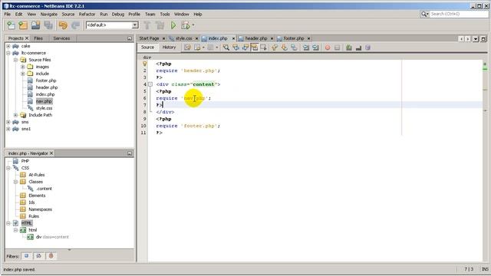Image resolution: width=491 pixels, height=276 pixels.
Task: Click the Uncomment editor toolbar icon
Action: click(x=358, y=48)
